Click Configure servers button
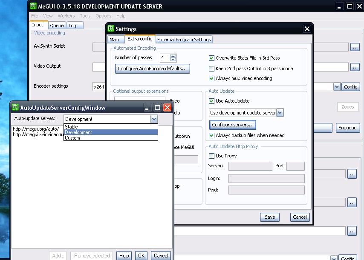364x260 pixels. [233, 125]
